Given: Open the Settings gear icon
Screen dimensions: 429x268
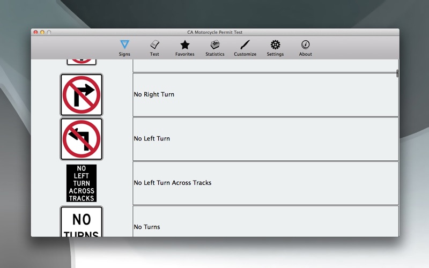Looking at the screenshot, I should pos(275,44).
